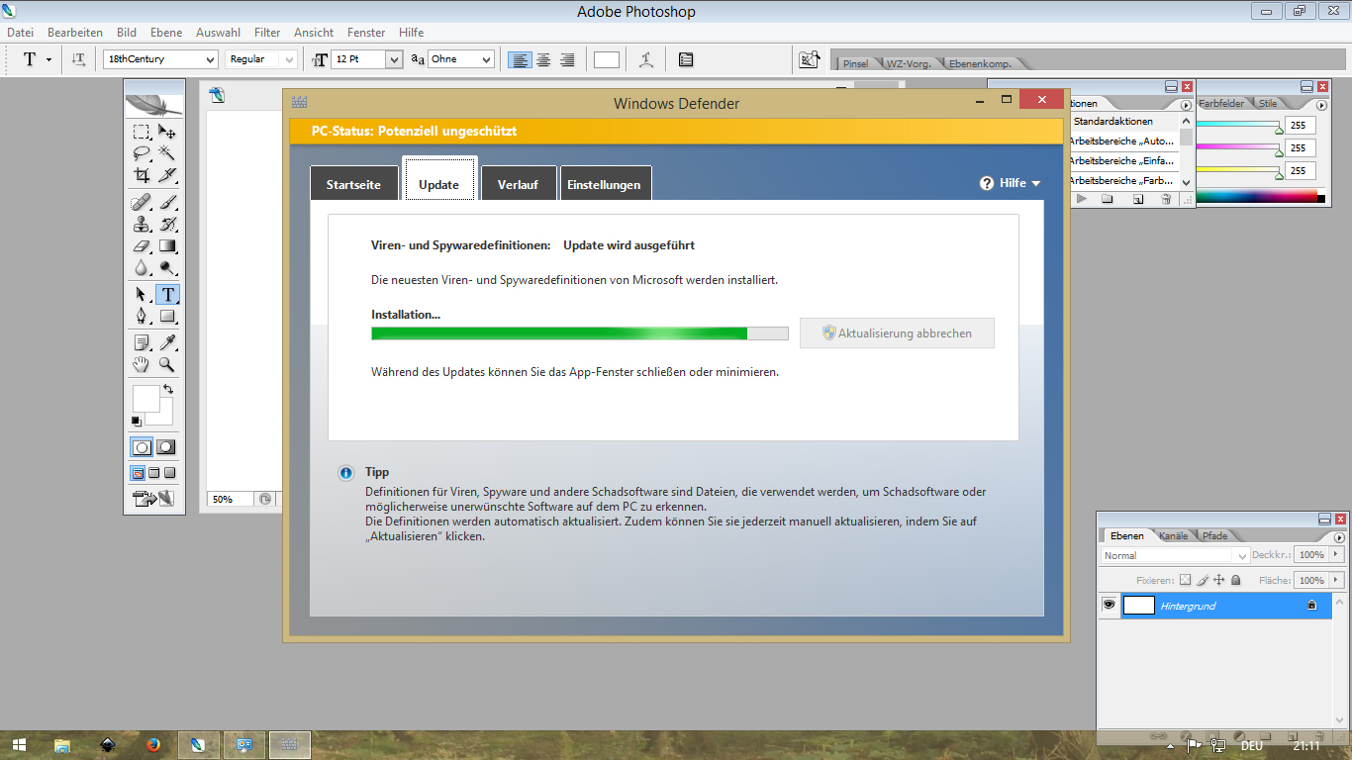Screen dimensions: 1352x760
Task: Select the Path Selection arrow tool
Action: [142, 295]
